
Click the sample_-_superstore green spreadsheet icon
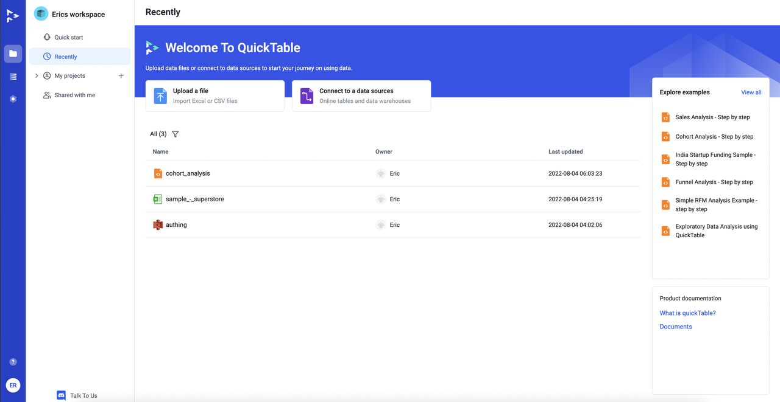click(158, 199)
